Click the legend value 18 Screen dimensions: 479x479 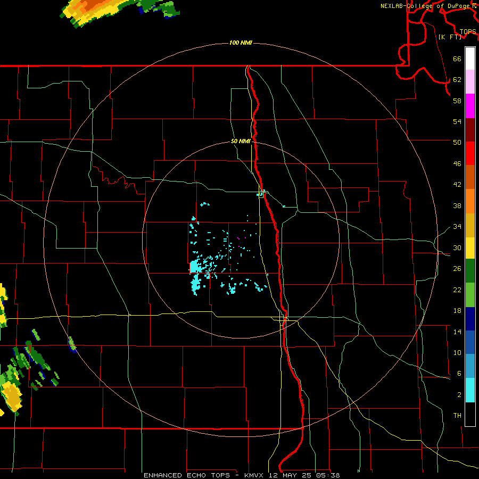457,311
